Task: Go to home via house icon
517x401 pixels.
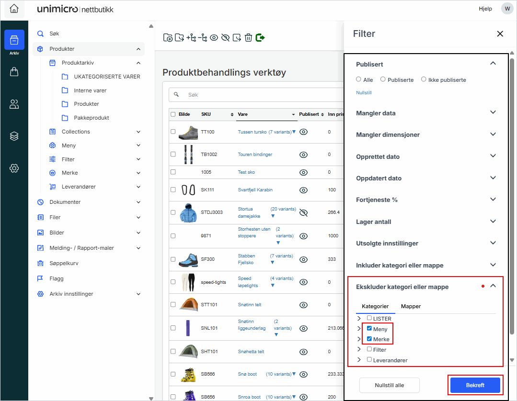Action: coord(14,9)
